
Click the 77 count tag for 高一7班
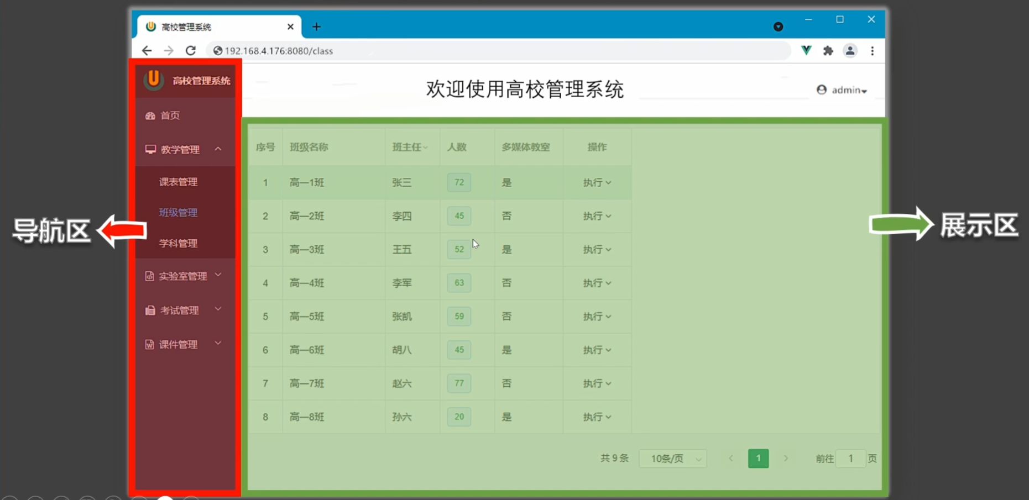tap(459, 383)
